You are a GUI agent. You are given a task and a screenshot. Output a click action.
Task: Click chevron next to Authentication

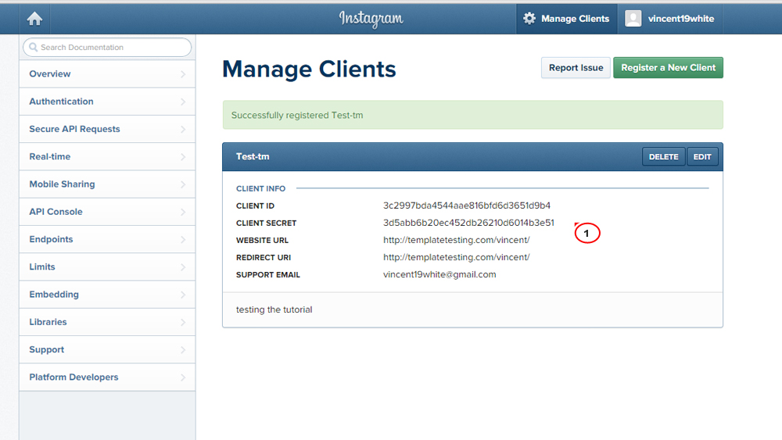[183, 102]
